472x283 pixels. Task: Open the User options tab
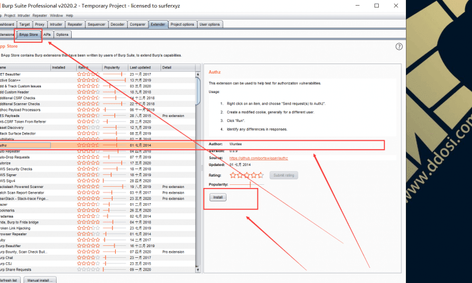[210, 25]
